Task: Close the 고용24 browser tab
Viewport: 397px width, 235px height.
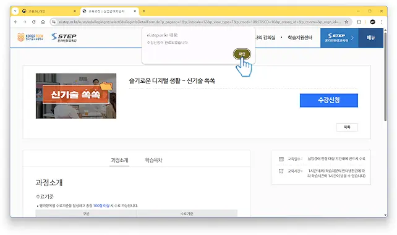Action: pos(74,11)
